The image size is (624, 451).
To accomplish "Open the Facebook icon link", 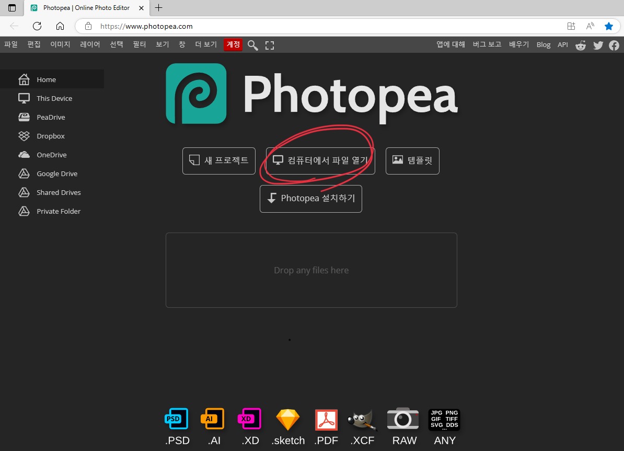I will [x=614, y=45].
